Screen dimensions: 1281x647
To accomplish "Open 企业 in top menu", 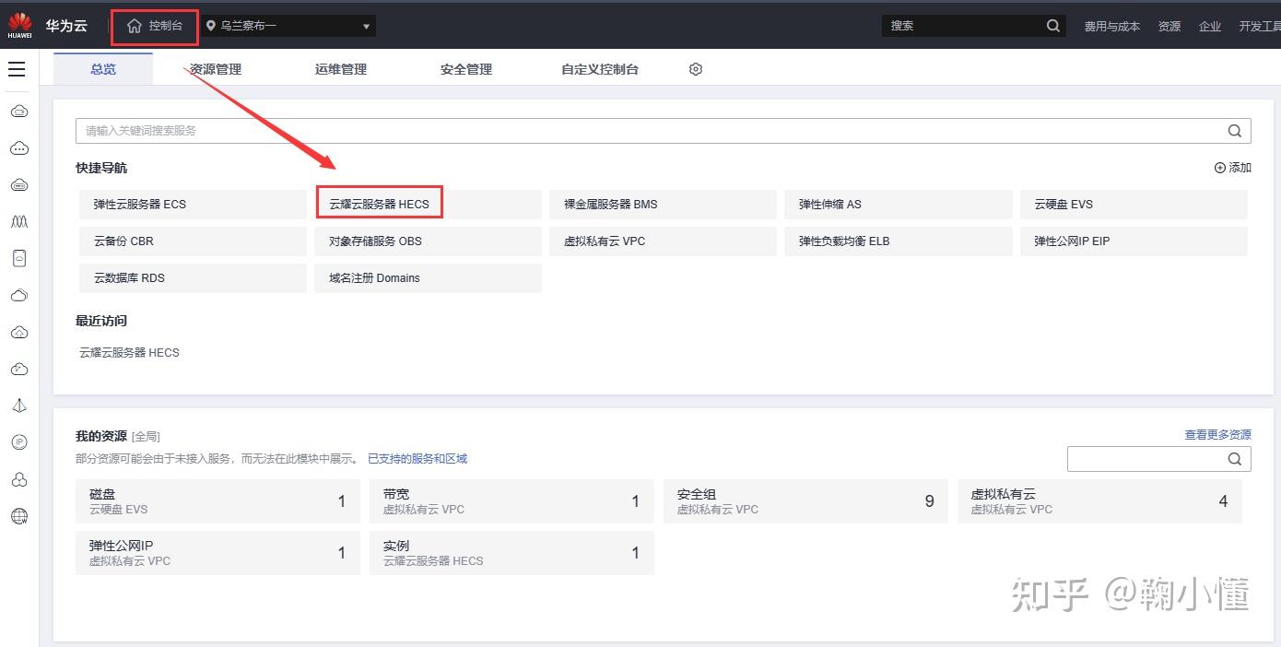I will [x=1210, y=27].
